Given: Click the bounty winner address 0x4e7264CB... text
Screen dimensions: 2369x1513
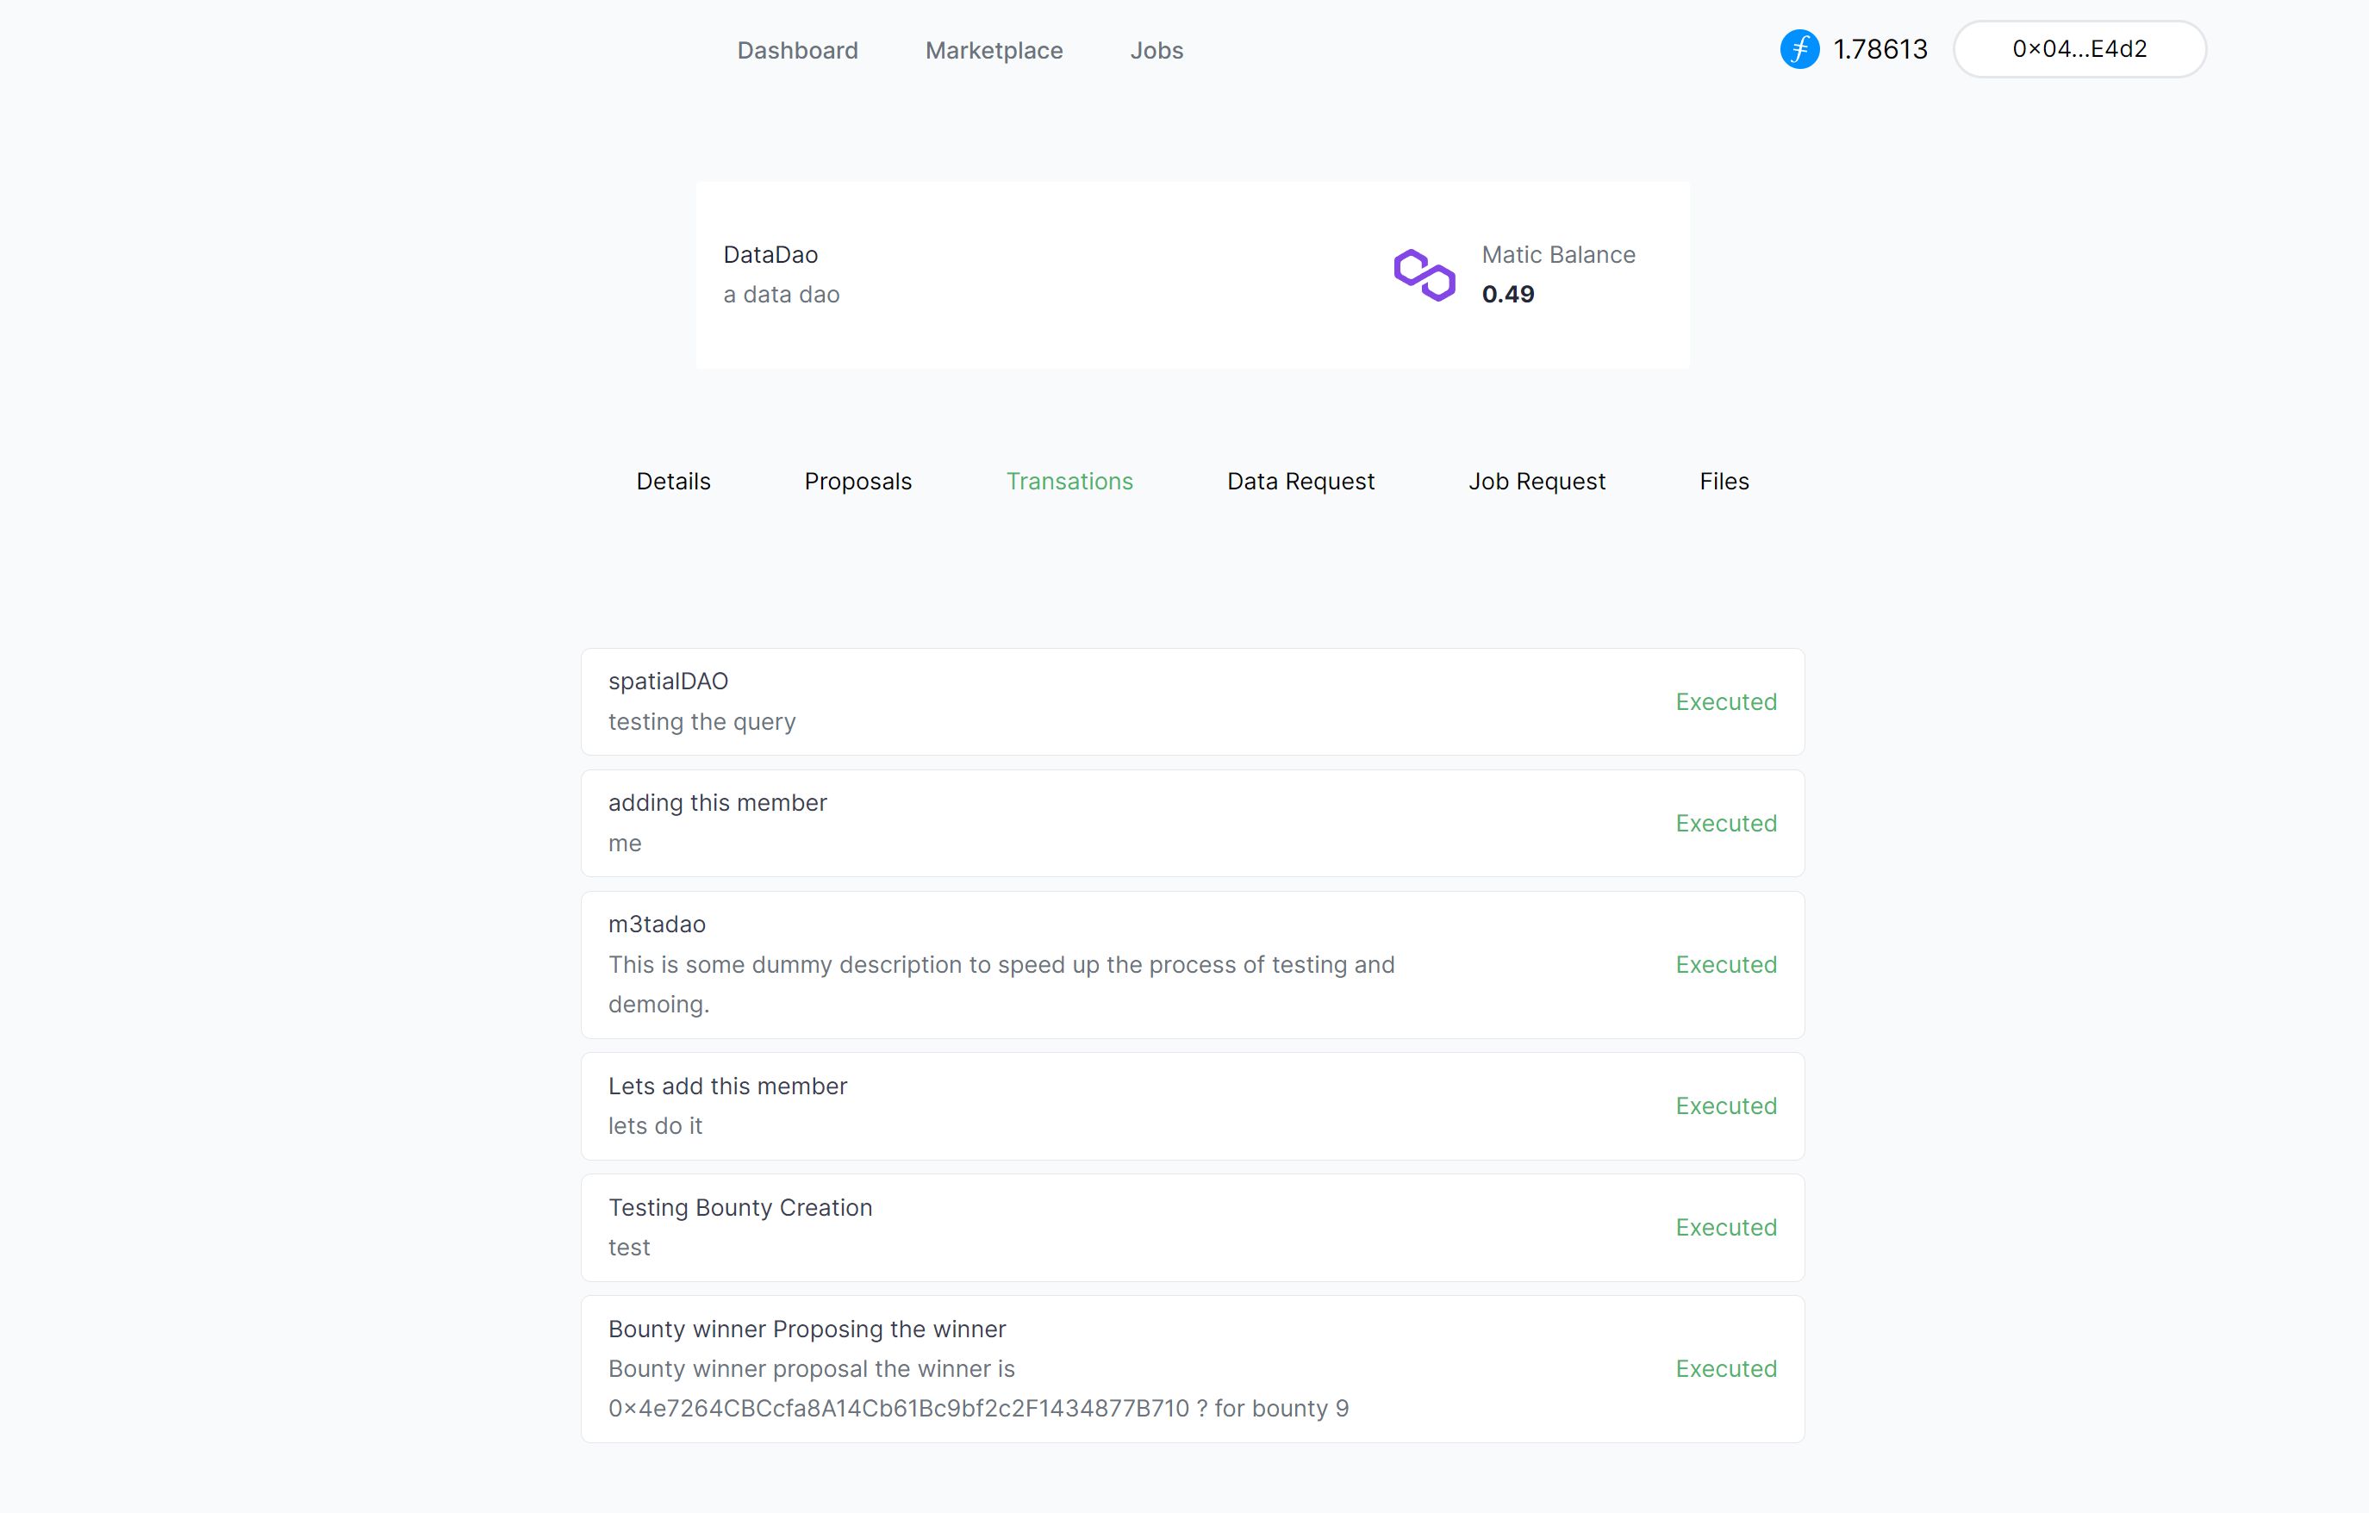Looking at the screenshot, I should 898,1408.
